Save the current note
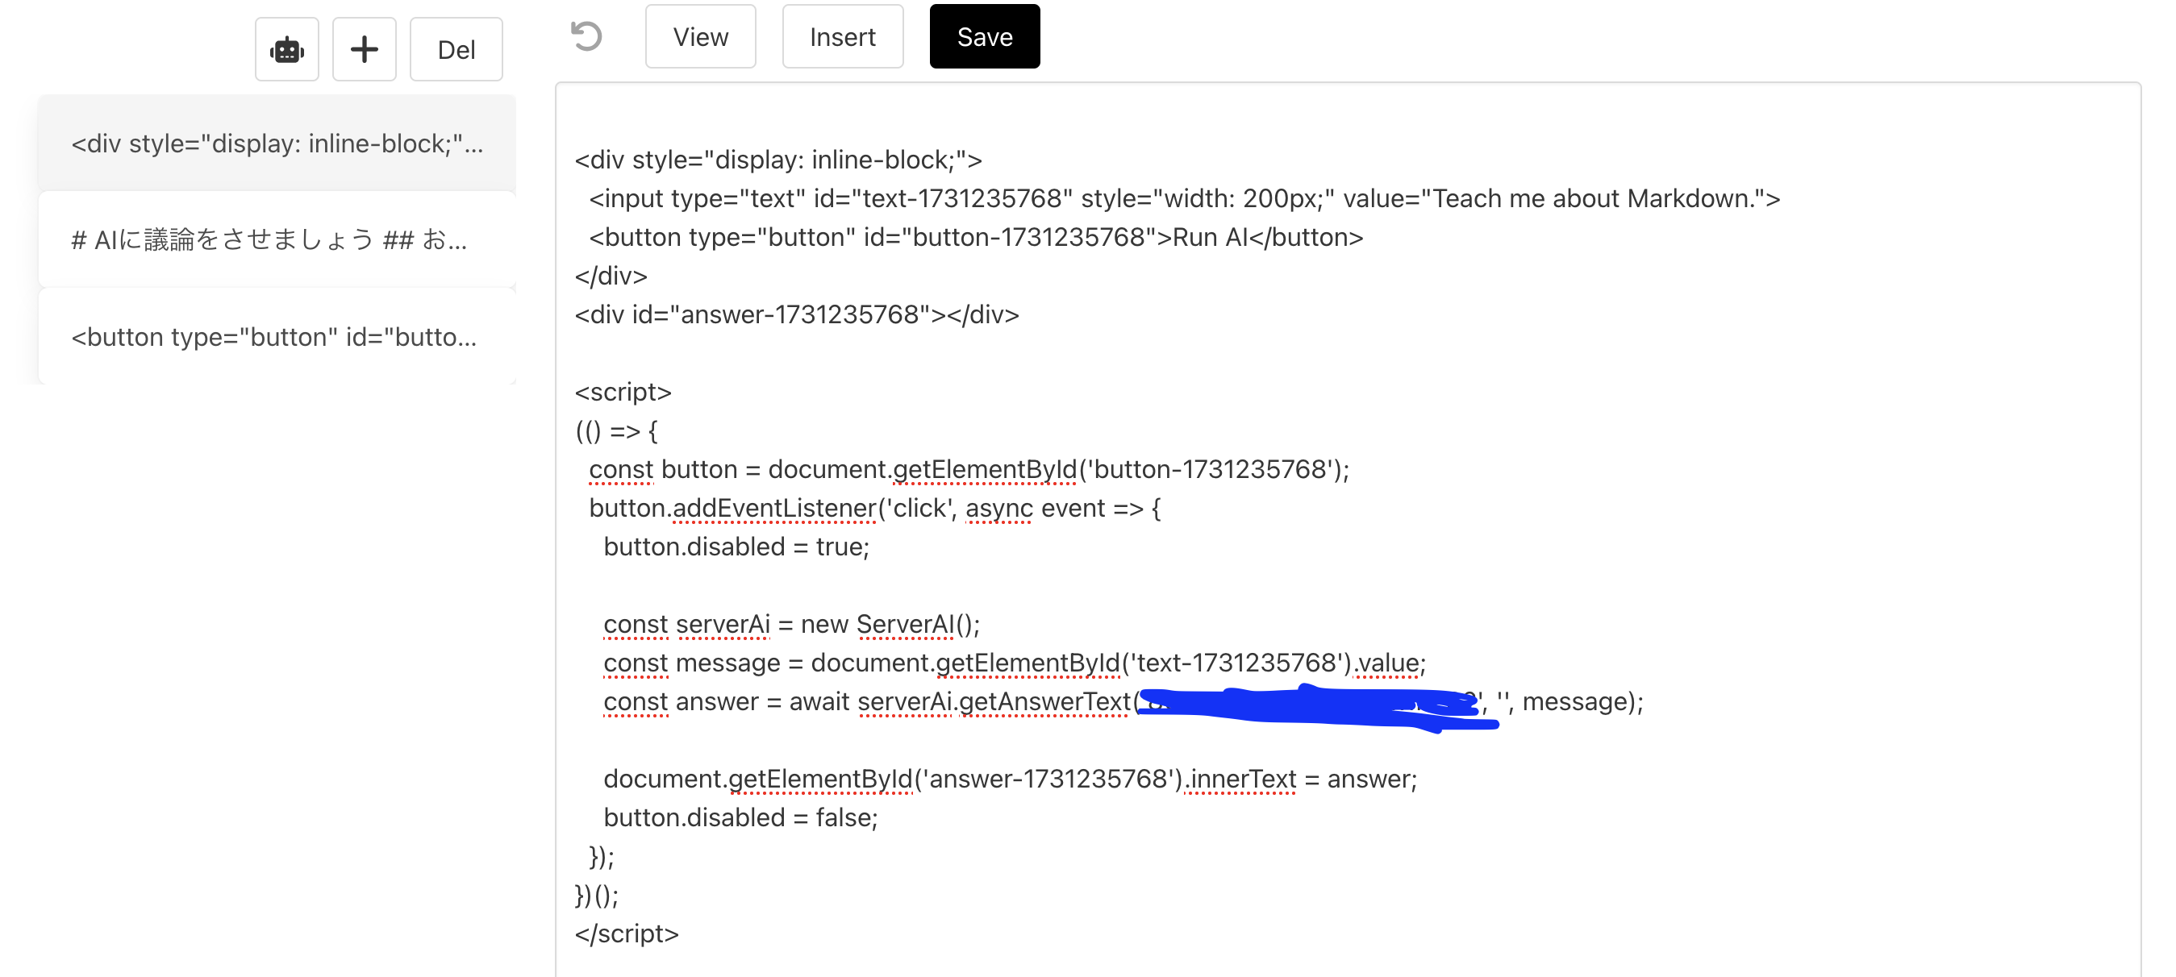Viewport: 2176px width, 977px height. pos(984,37)
